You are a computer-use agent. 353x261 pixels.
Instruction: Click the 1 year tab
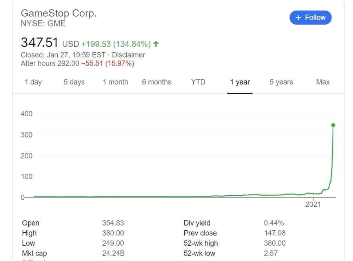pyautogui.click(x=240, y=82)
